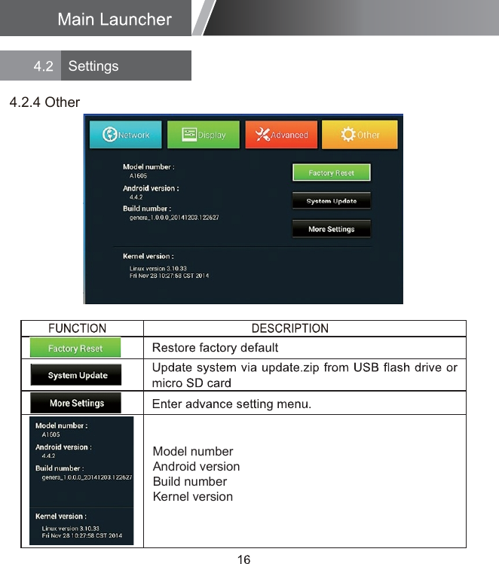Click the '4.2' section number box

click(x=31, y=66)
